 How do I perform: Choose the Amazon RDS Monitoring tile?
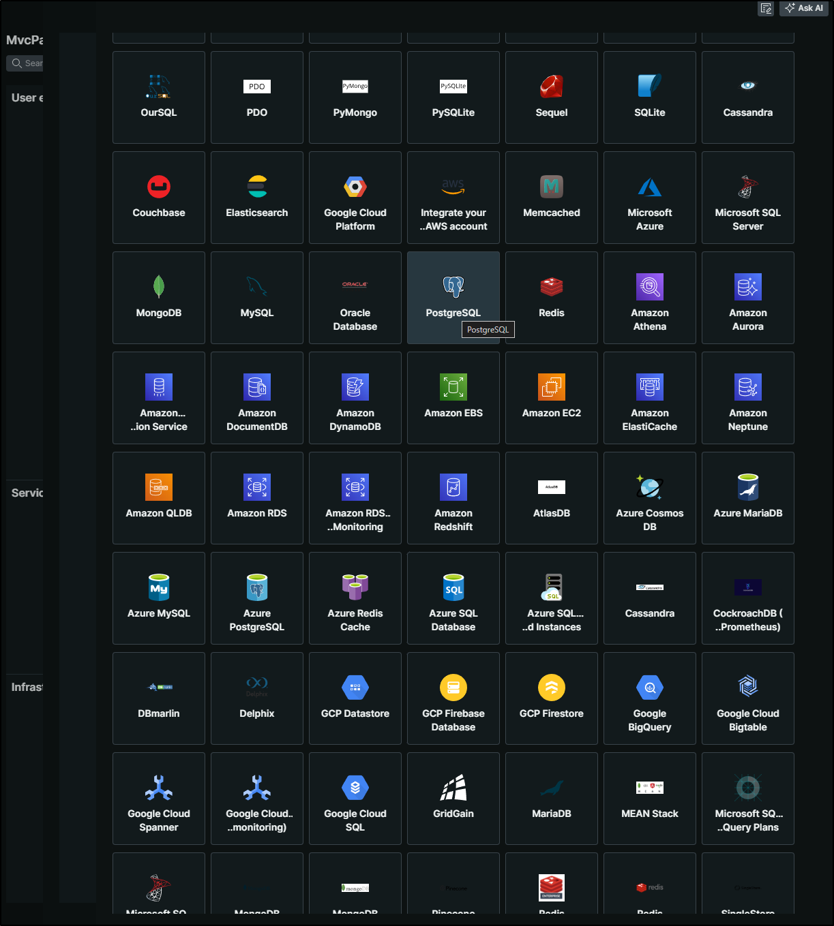355,498
